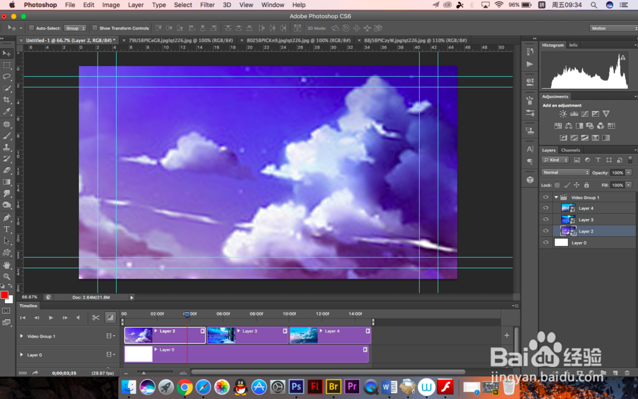Click the timeline zoom slider handle
The height and width of the screenshot is (399, 638).
144,373
